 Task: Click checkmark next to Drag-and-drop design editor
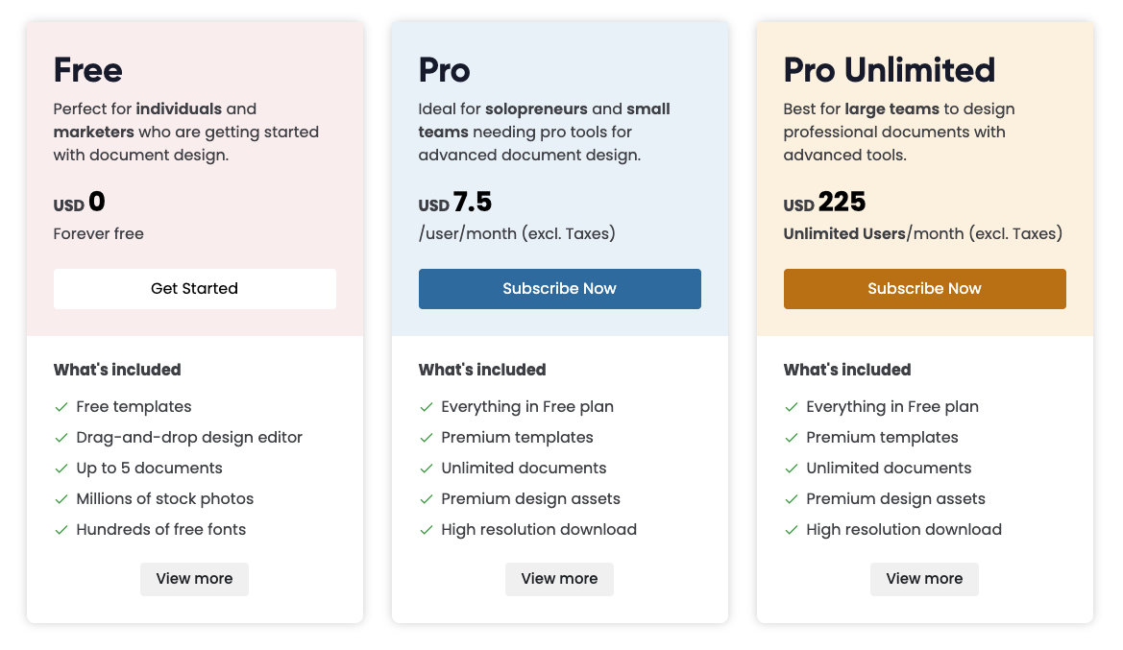pos(61,438)
